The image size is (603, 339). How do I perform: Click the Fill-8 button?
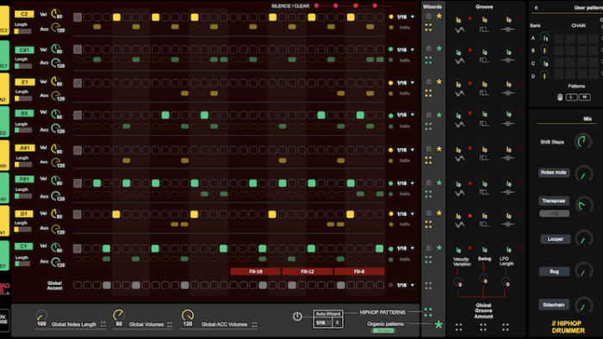pos(359,271)
